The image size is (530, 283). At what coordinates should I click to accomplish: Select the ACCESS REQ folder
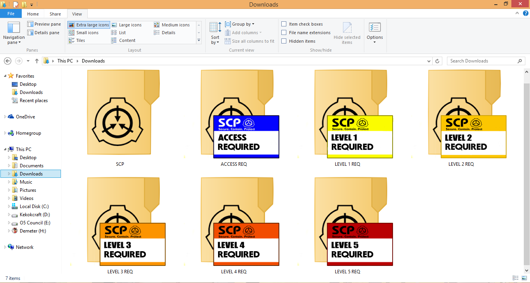coord(234,118)
